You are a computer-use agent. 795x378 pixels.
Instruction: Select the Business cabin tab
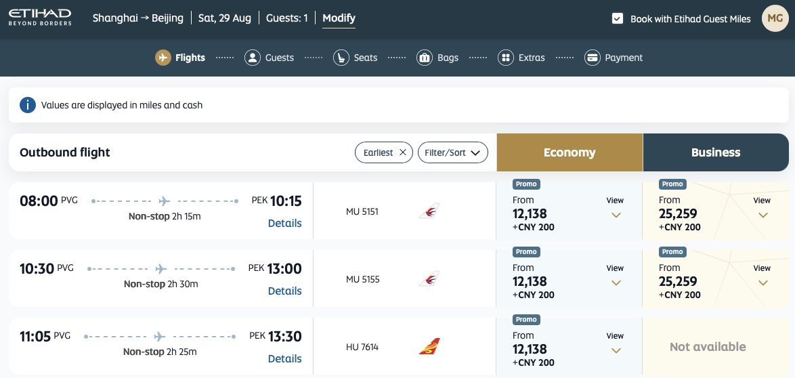[x=716, y=152]
